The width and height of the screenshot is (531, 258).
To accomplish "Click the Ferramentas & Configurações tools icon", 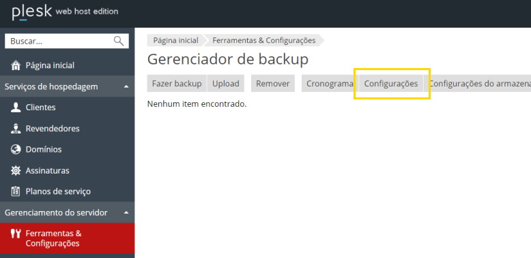I will pyautogui.click(x=16, y=233).
